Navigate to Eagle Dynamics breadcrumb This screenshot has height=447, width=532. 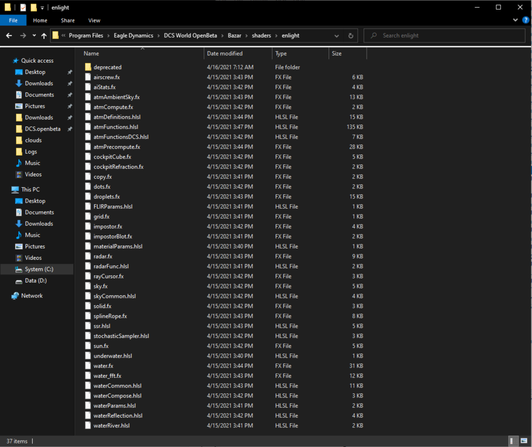[x=133, y=35]
